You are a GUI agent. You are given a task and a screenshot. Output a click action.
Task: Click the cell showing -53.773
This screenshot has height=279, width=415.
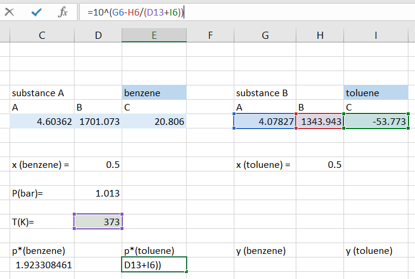(x=376, y=121)
